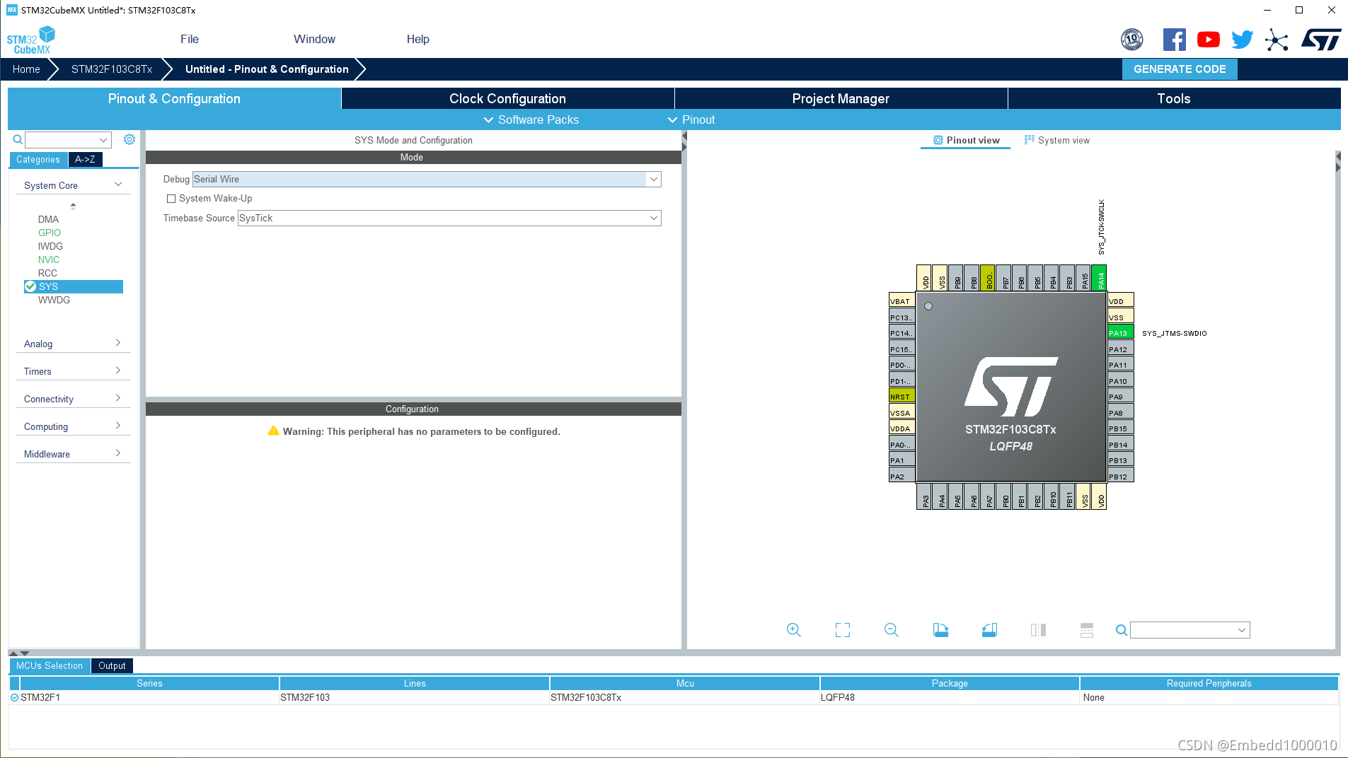The image size is (1348, 758).
Task: Open the Help menu
Action: click(417, 39)
